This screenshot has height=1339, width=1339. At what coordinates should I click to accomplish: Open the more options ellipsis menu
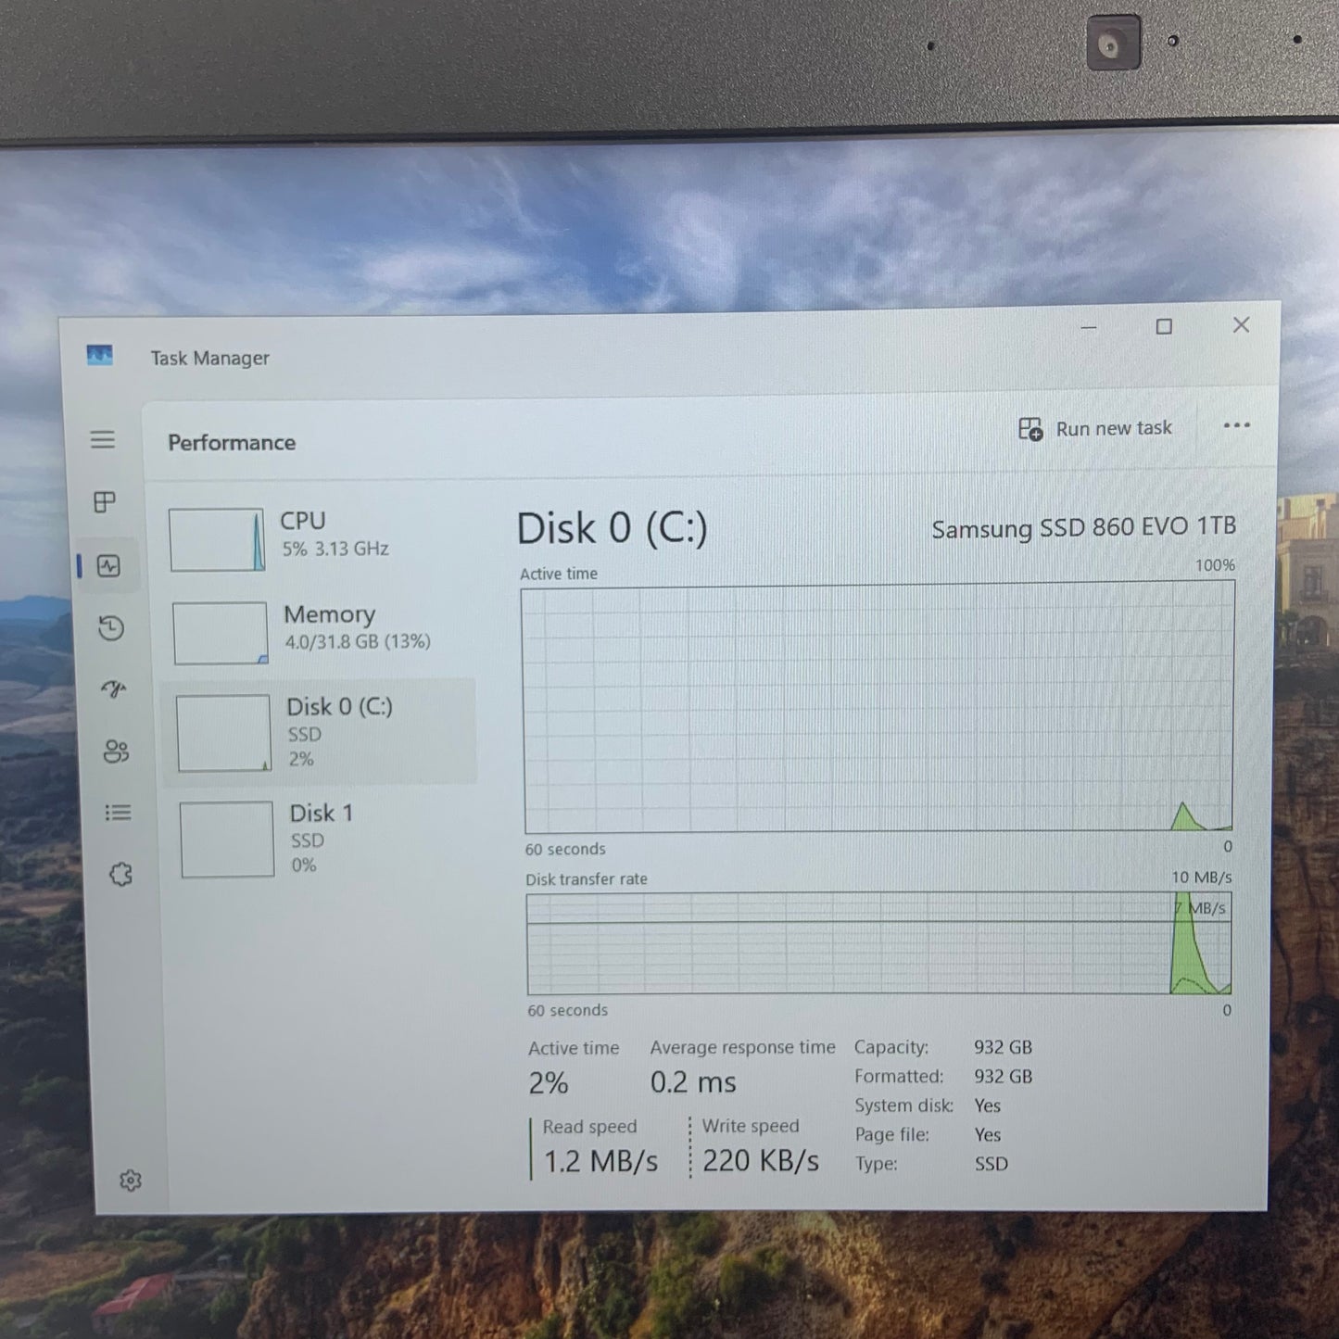click(x=1237, y=425)
